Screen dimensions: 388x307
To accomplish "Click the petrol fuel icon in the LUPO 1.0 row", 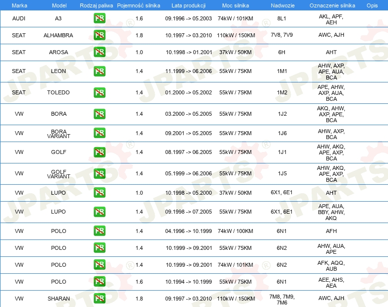I will (x=99, y=193).
